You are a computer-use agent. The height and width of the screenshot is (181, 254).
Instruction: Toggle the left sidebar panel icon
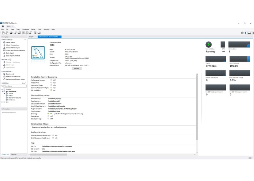(x=247, y=33)
